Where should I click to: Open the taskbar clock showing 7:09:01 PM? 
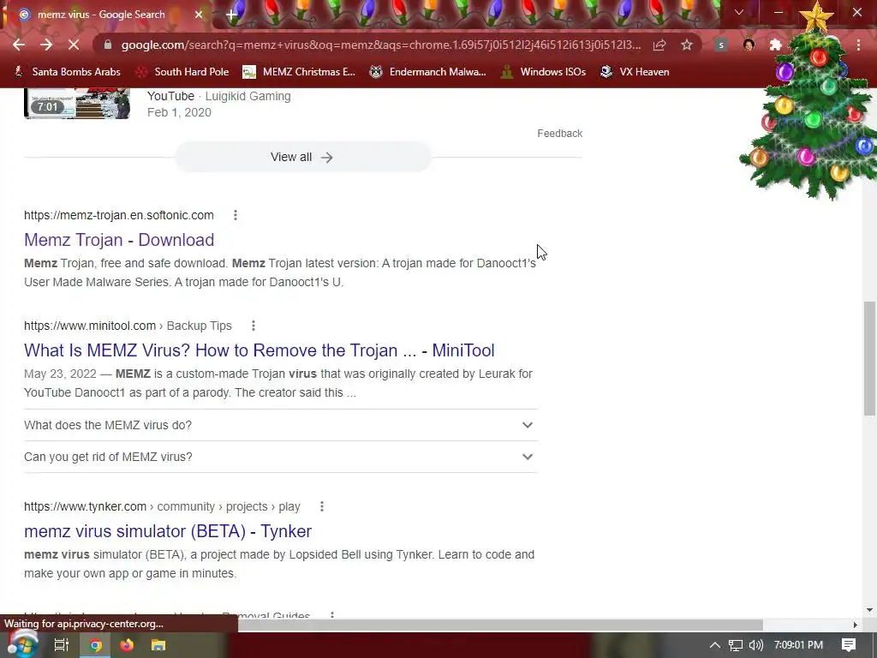pyautogui.click(x=799, y=645)
